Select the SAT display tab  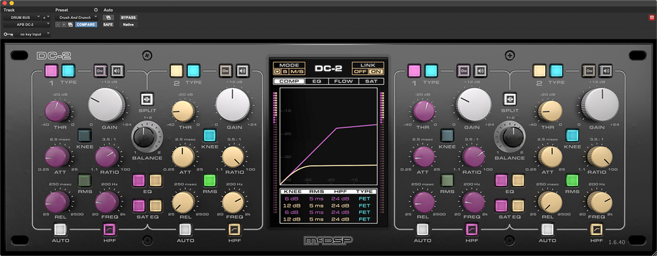tap(371, 81)
